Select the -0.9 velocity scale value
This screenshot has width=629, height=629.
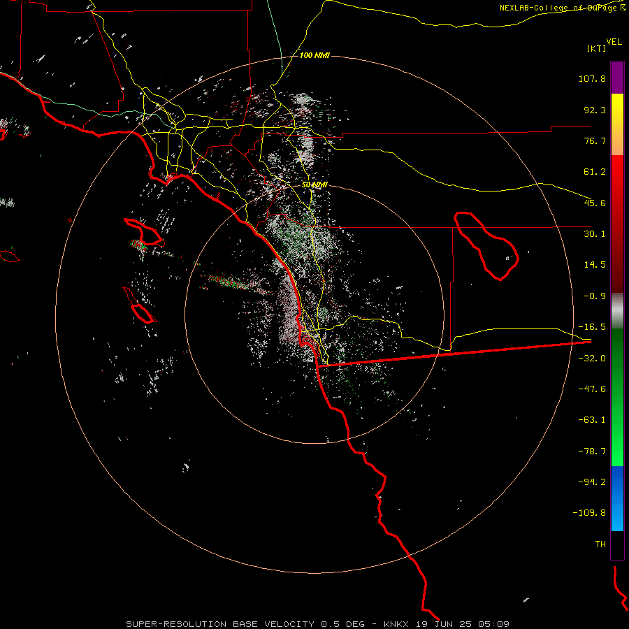click(x=595, y=296)
